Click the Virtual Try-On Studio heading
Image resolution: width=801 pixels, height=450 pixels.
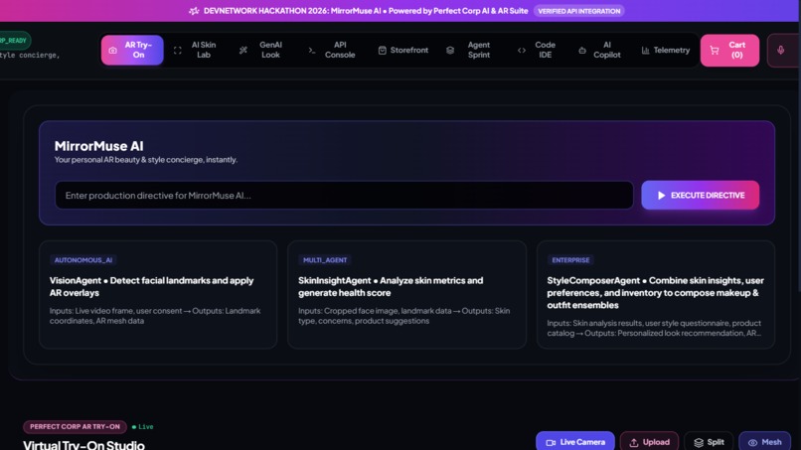pos(83,444)
